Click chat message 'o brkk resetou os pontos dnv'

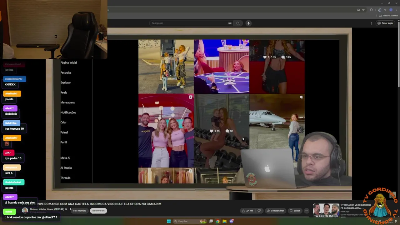point(31,217)
